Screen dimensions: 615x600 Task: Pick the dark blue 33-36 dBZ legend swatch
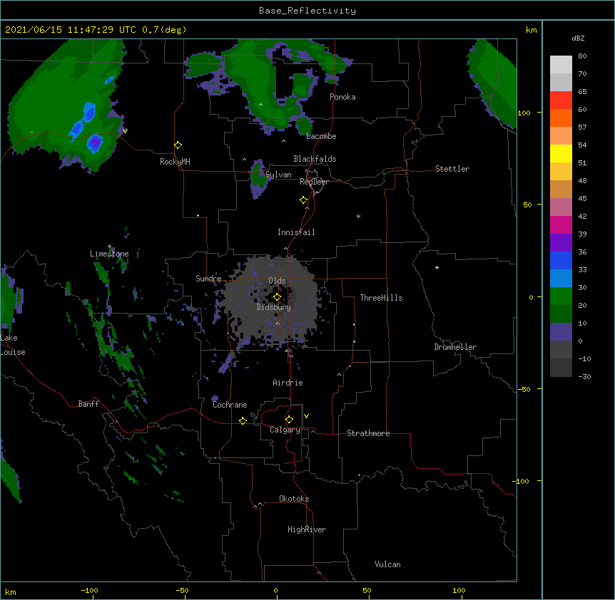(561, 260)
